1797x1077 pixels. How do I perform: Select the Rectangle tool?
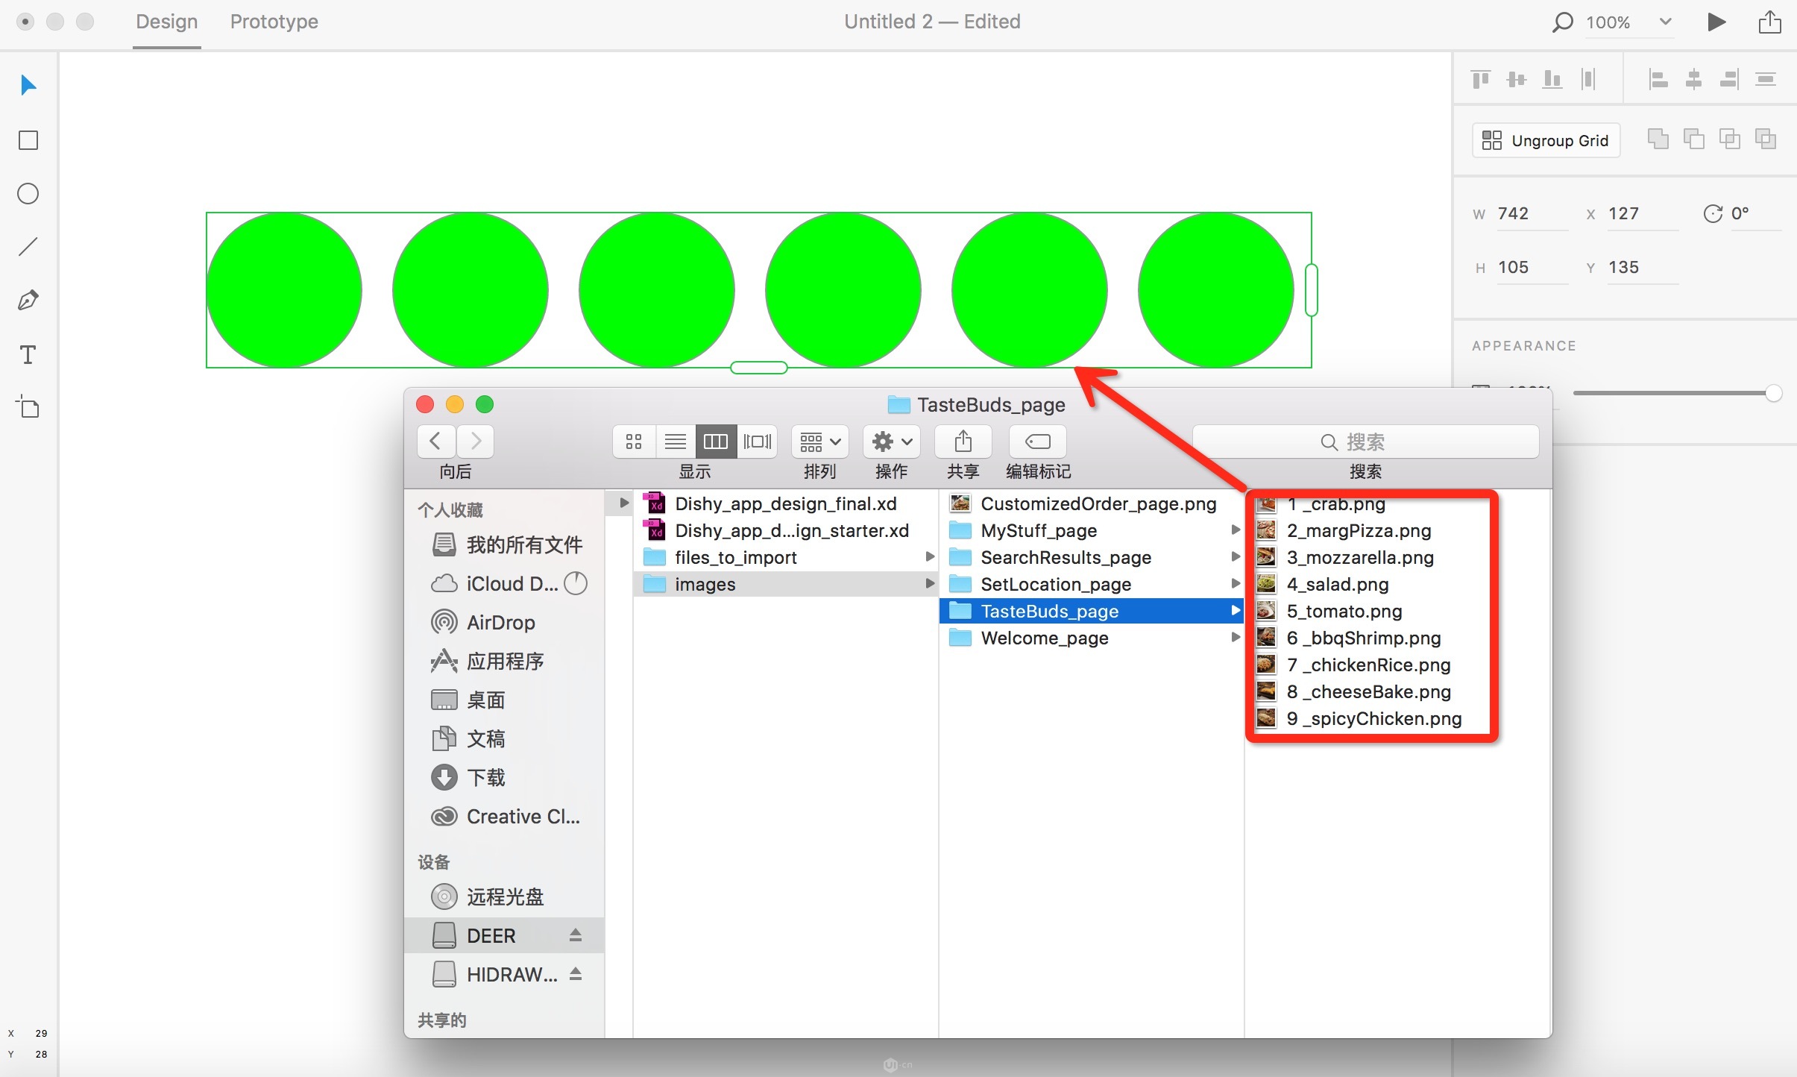pos(28,140)
